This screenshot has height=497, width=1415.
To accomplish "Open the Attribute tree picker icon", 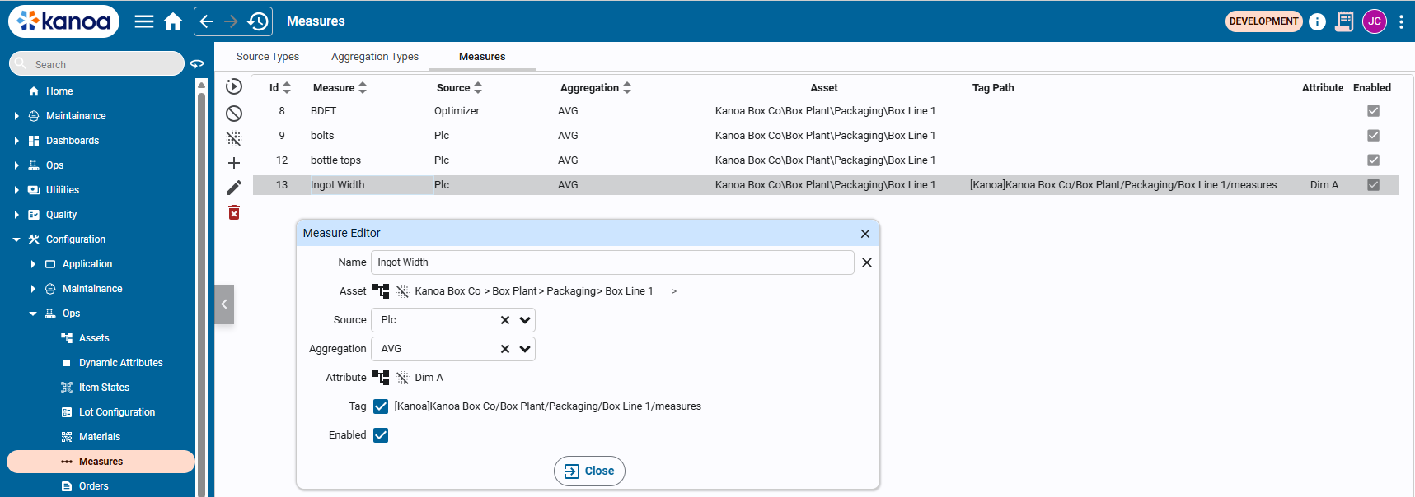I will tap(381, 378).
